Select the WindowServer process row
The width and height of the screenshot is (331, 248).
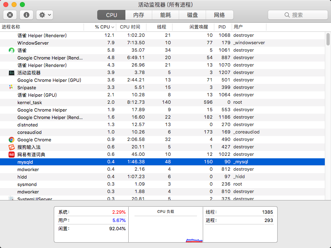click(162, 43)
